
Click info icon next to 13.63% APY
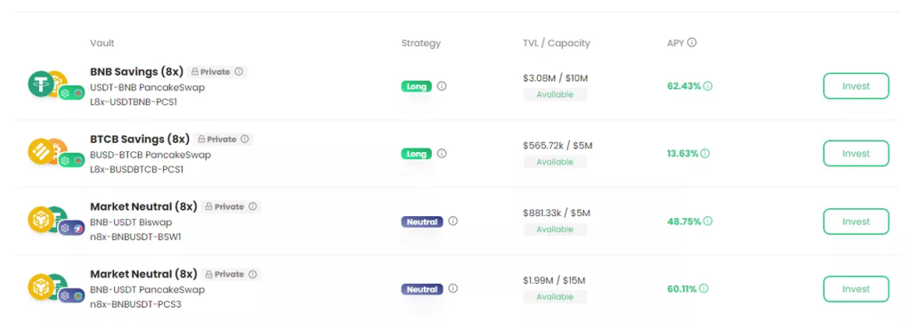(x=705, y=154)
